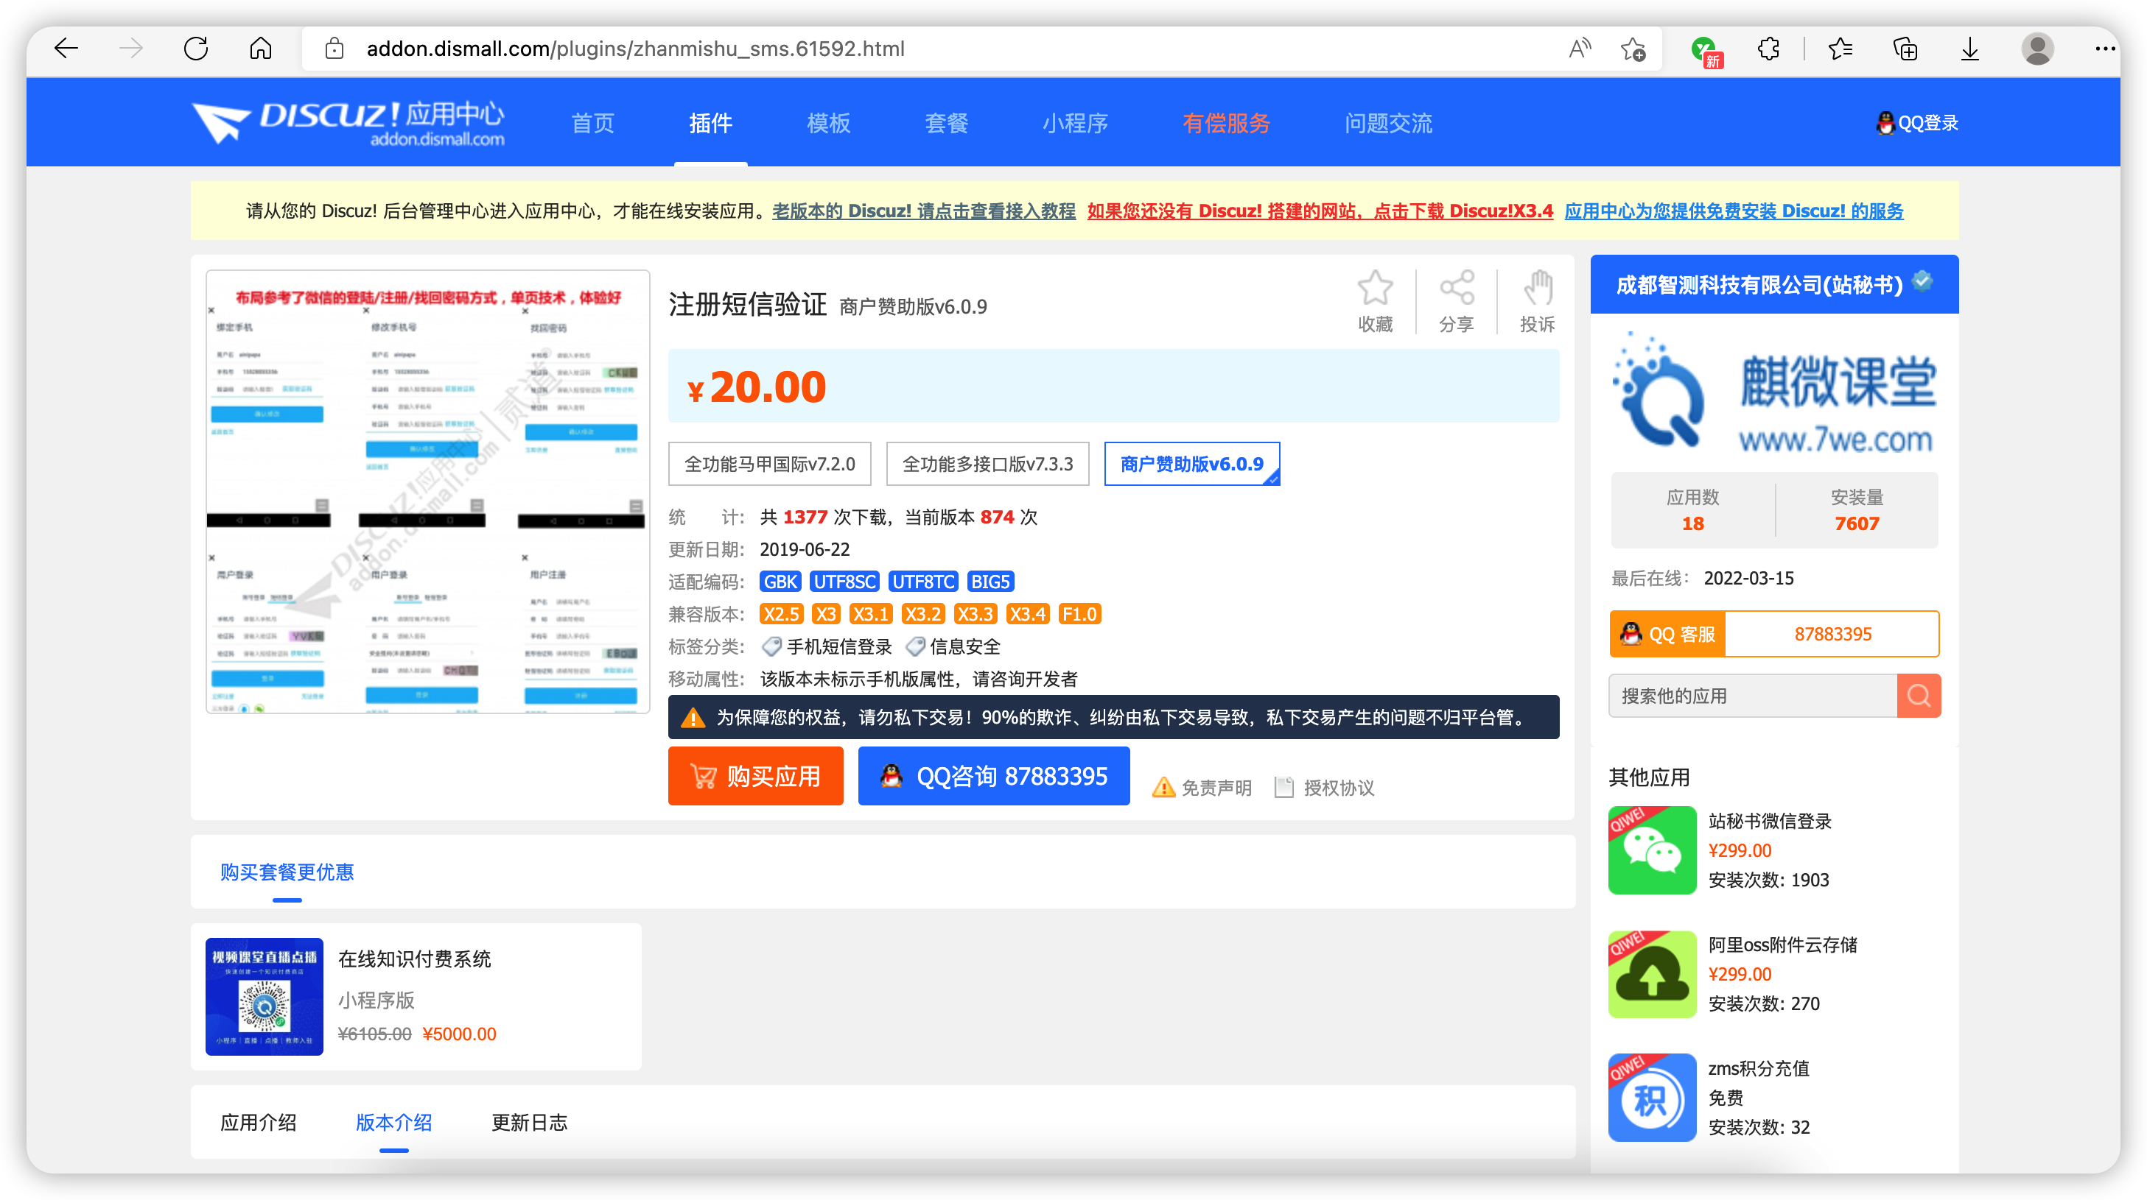Click the 授权协议 document icon
Viewport: 2147px width, 1200px height.
[x=1283, y=788]
